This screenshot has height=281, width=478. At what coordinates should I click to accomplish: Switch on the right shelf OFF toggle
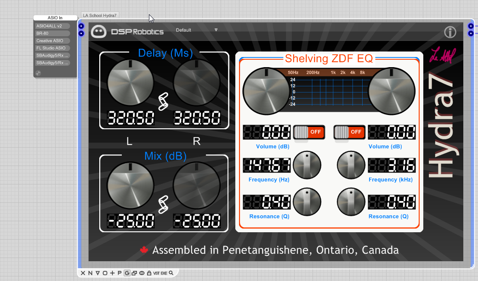point(349,132)
